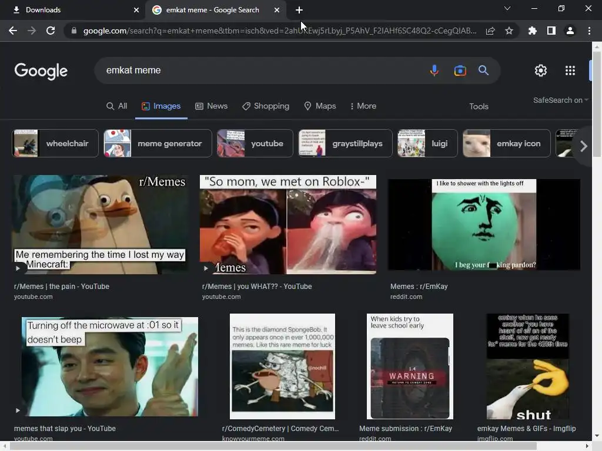Open 'r/Memes | you WHAT?? - YouTube' link

pyautogui.click(x=257, y=287)
